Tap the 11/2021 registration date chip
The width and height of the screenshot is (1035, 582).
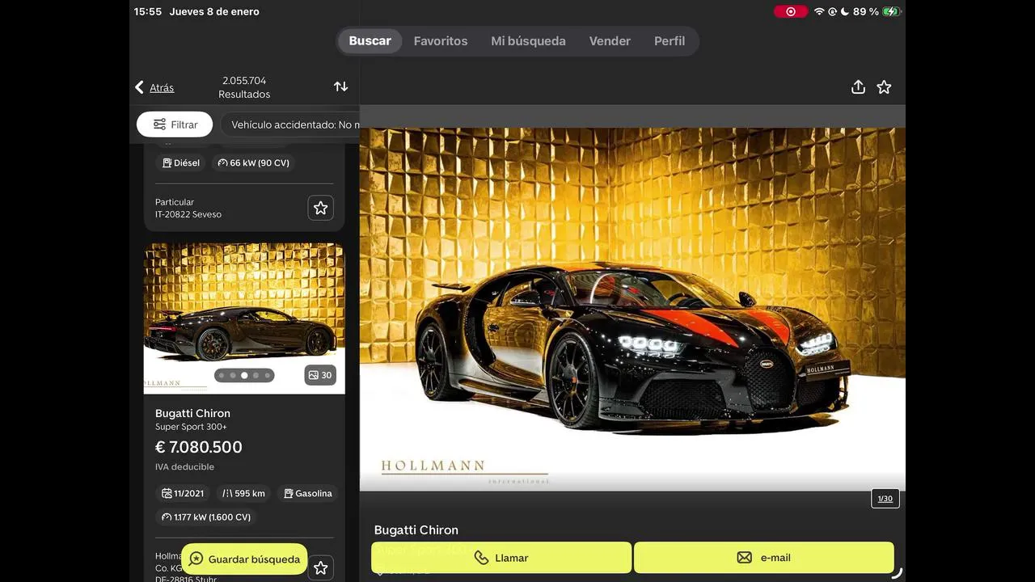(x=183, y=493)
